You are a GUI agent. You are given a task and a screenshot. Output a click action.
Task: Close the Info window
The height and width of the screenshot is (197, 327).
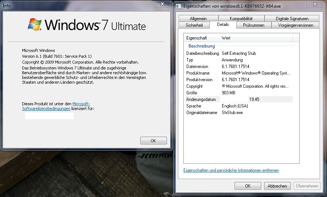[x=162, y=4]
